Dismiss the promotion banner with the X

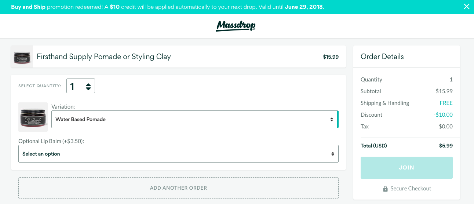pos(466,7)
